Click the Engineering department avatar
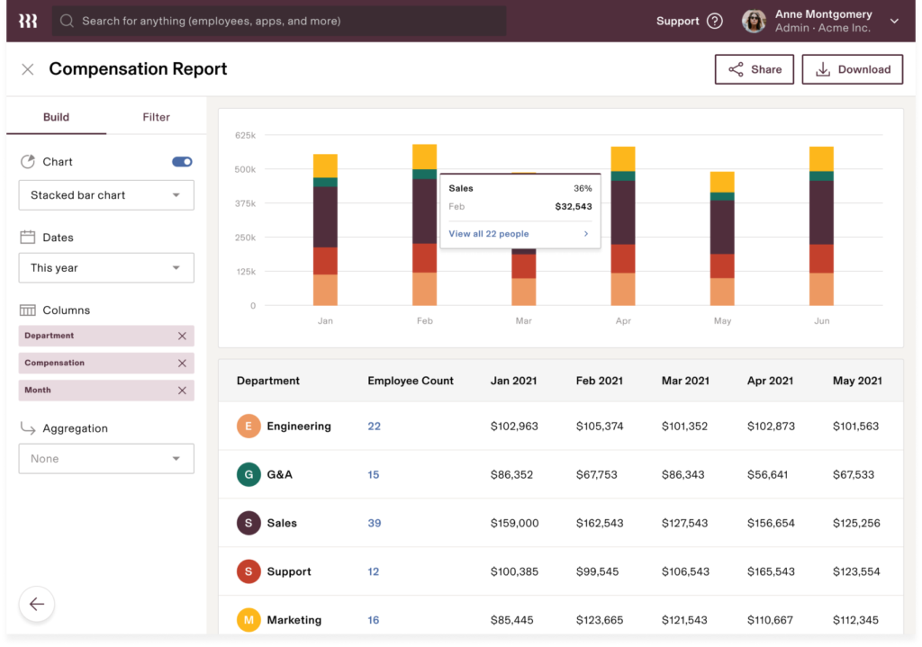Image resolution: width=922 pixels, height=647 pixels. pyautogui.click(x=249, y=426)
